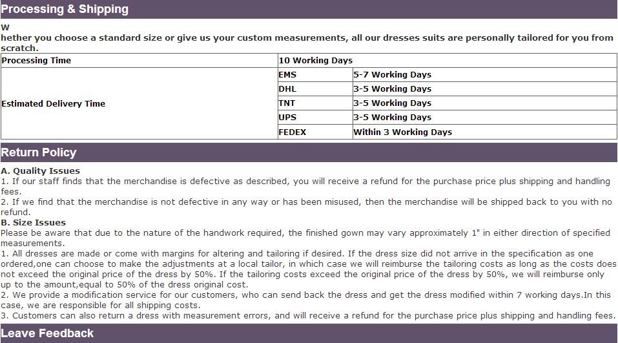Click the DHL 3-5 Working Days delivery cell
Viewport: 618px width, 343px height.
392,88
